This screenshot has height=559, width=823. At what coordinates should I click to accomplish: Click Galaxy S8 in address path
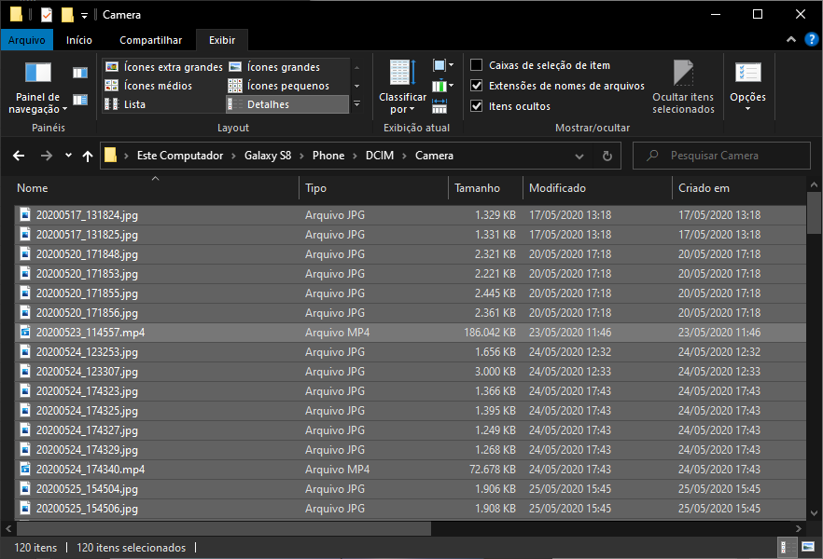267,156
